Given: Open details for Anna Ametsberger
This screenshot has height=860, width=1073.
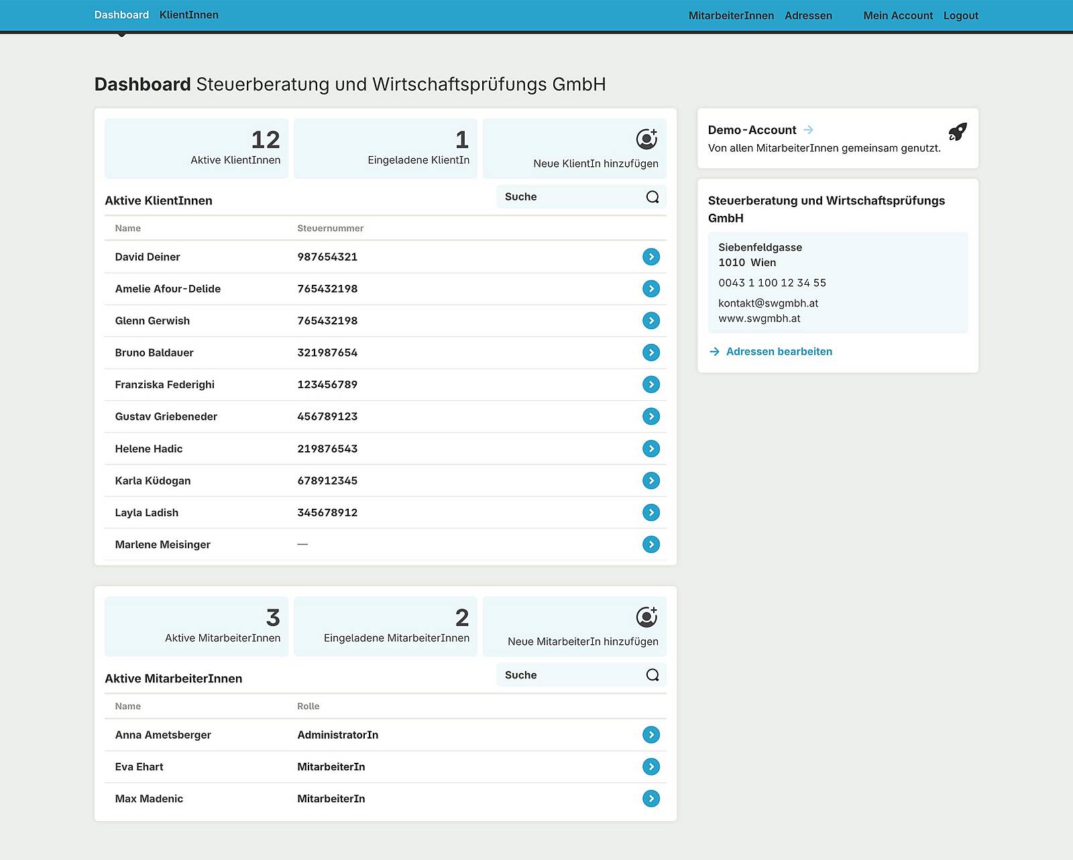Looking at the screenshot, I should 651,735.
